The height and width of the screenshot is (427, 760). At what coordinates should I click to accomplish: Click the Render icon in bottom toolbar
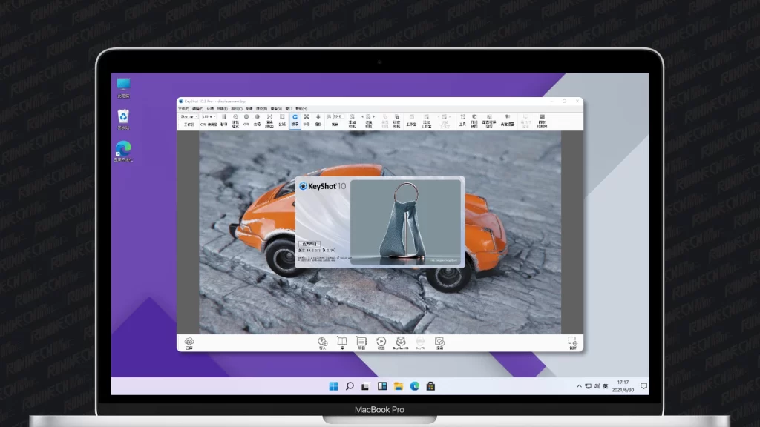pyautogui.click(x=439, y=342)
